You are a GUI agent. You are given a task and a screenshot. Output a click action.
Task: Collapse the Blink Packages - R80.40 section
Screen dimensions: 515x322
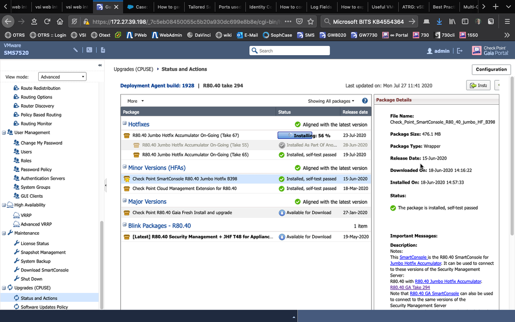click(124, 224)
